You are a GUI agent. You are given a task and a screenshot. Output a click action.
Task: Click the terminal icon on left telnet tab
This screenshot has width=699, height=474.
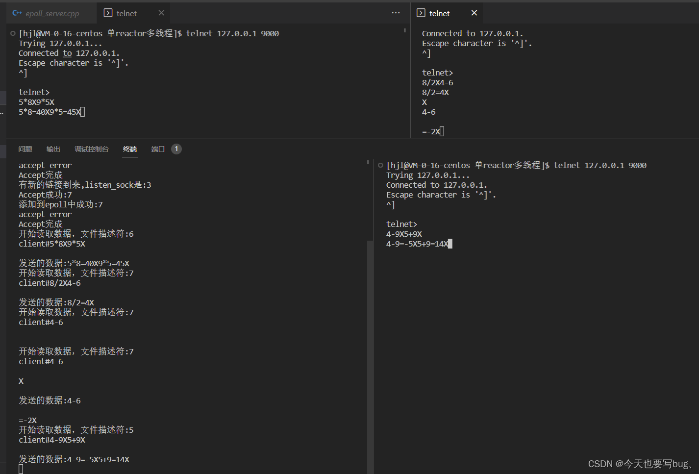(108, 13)
